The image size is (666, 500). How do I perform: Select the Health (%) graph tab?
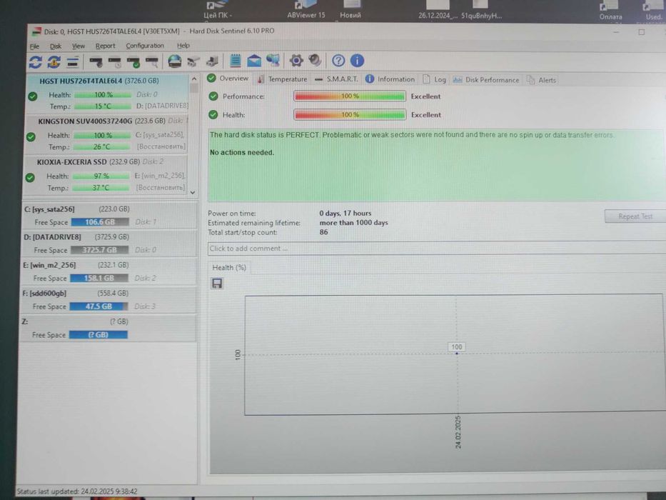pyautogui.click(x=229, y=267)
